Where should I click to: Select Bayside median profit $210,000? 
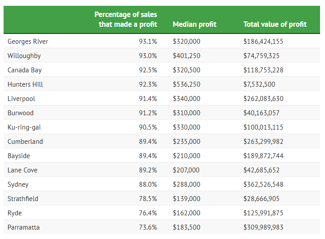coord(186,156)
